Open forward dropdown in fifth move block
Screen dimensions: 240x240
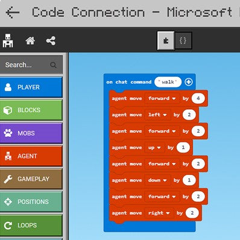tap(162, 164)
